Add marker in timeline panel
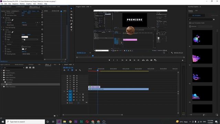This screenshot has width=220, height=124. pyautogui.click(x=76, y=70)
